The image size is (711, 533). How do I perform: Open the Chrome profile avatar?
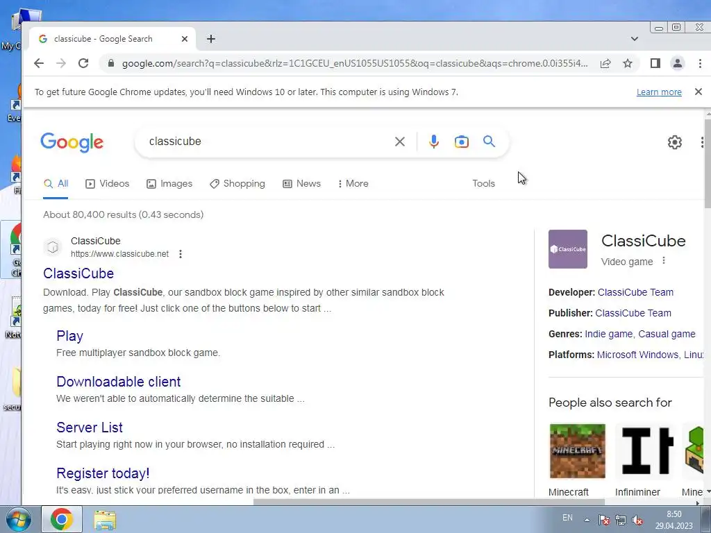678,63
